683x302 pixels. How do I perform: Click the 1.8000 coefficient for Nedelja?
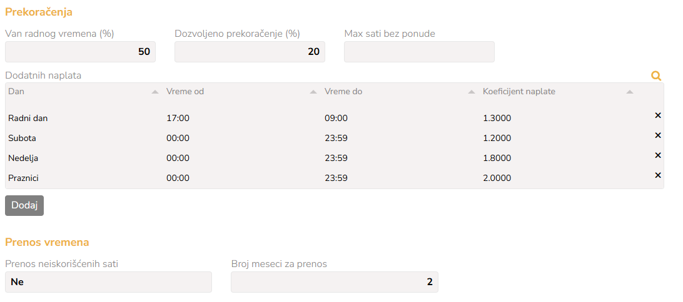[x=497, y=158]
